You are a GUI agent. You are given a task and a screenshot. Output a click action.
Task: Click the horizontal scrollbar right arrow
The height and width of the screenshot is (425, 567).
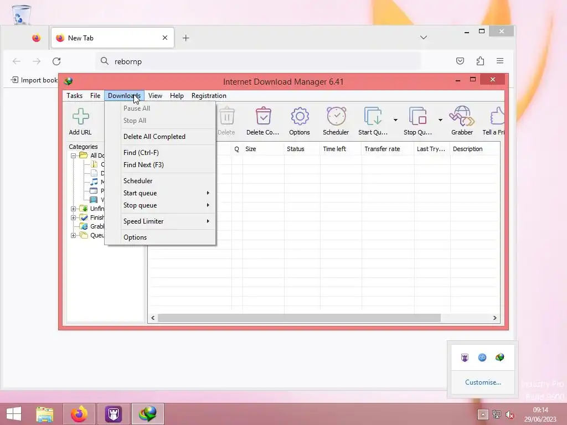494,318
